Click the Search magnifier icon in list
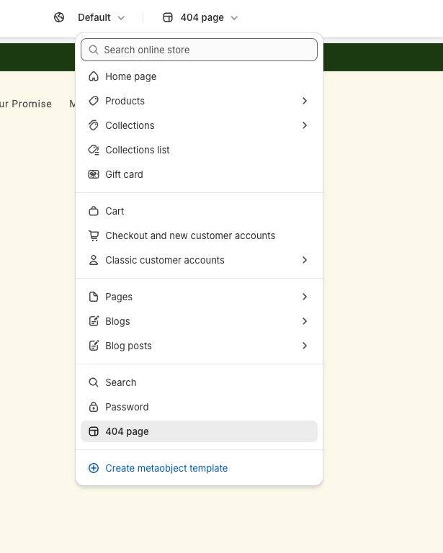 click(94, 382)
